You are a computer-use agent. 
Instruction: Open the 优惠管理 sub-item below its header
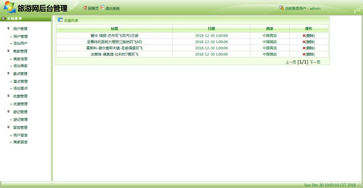click(20, 104)
